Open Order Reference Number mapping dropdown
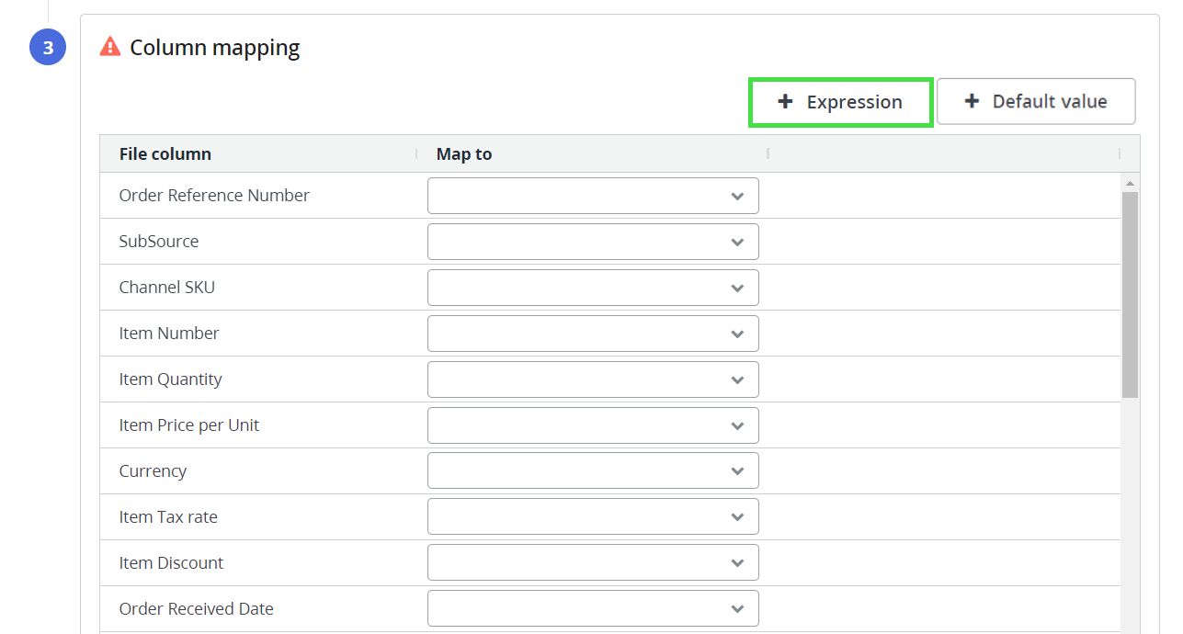The image size is (1183, 634). click(x=593, y=196)
